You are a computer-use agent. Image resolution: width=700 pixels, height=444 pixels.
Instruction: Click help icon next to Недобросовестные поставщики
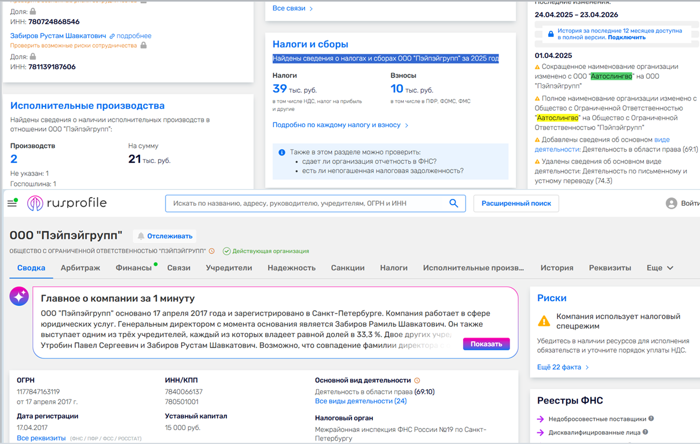tap(651, 419)
